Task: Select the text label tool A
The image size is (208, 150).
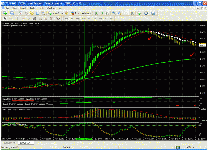Action: click(x=46, y=19)
